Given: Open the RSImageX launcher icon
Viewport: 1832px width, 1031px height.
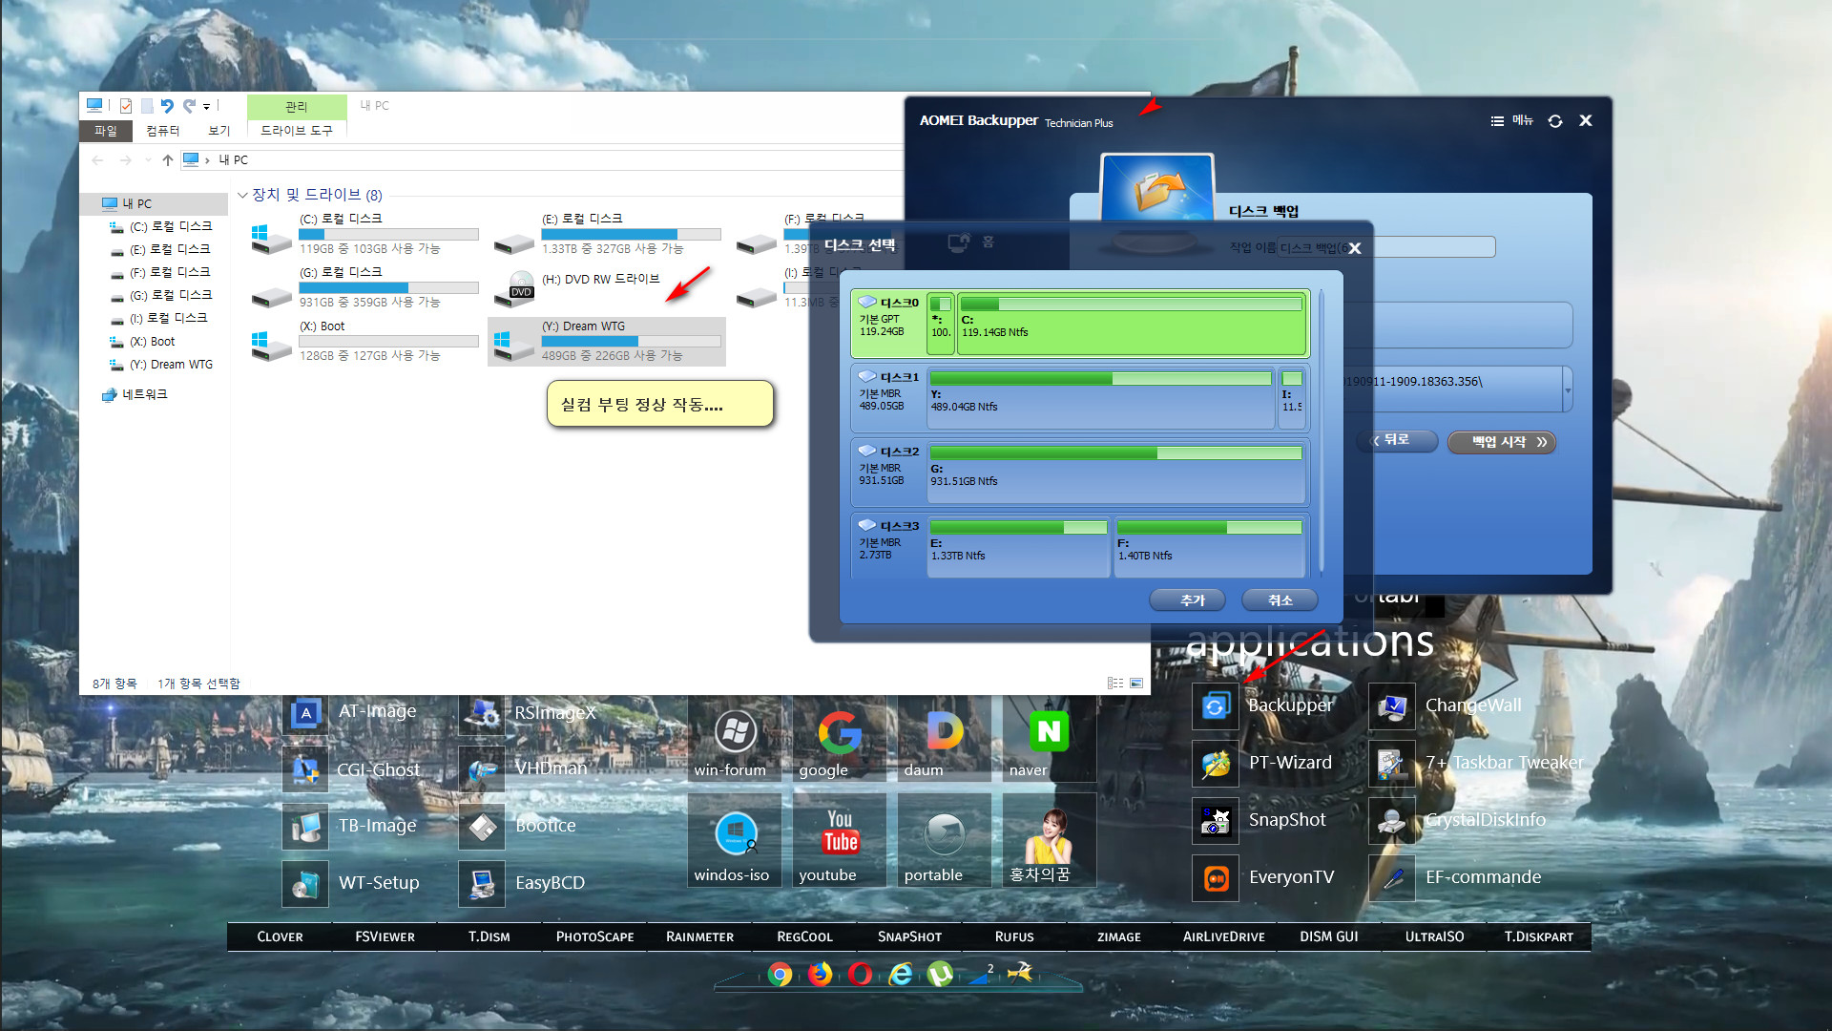Looking at the screenshot, I should pyautogui.click(x=482, y=712).
